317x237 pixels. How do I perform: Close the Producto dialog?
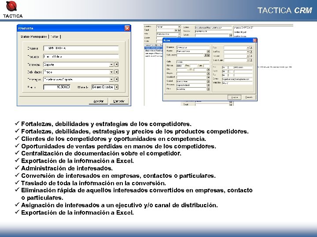point(127,28)
